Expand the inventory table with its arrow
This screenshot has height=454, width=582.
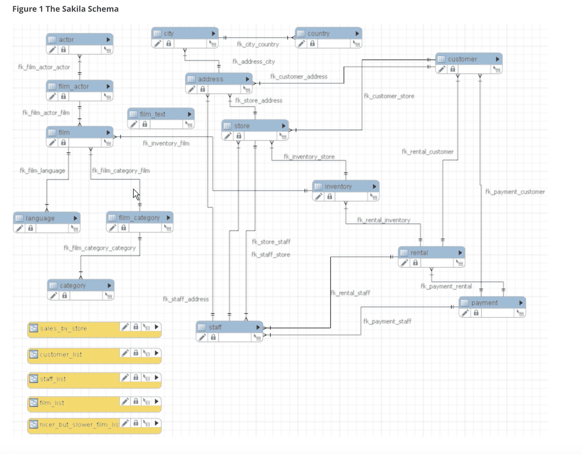coord(374,187)
